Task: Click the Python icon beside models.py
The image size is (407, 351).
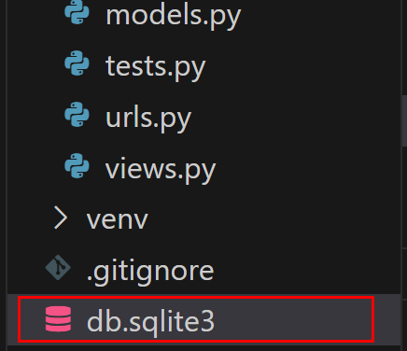Action: click(77, 12)
